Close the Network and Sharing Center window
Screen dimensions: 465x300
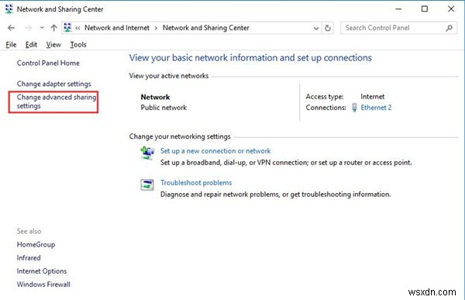(451, 9)
